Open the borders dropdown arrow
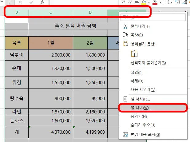190x142 pixels. pos(172,2)
